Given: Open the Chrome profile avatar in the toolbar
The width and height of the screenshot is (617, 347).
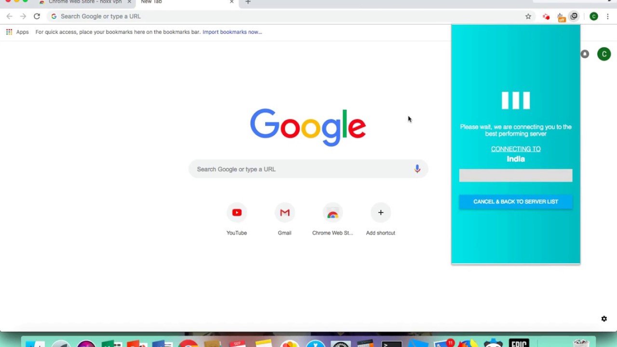Looking at the screenshot, I should (x=594, y=16).
